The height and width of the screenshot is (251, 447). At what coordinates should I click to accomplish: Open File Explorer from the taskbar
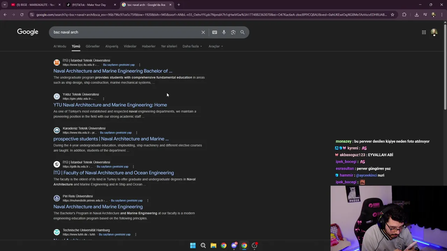(213, 245)
